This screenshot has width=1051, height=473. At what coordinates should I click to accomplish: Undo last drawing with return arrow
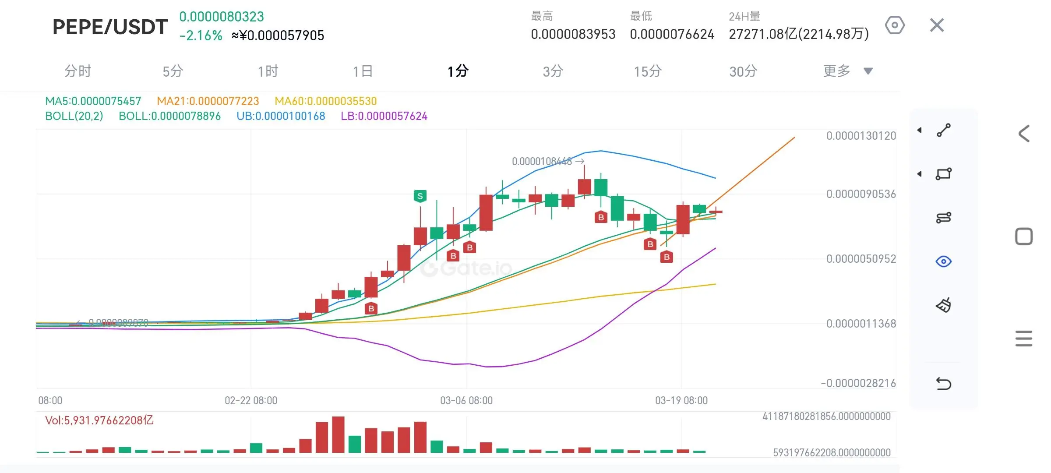[943, 384]
